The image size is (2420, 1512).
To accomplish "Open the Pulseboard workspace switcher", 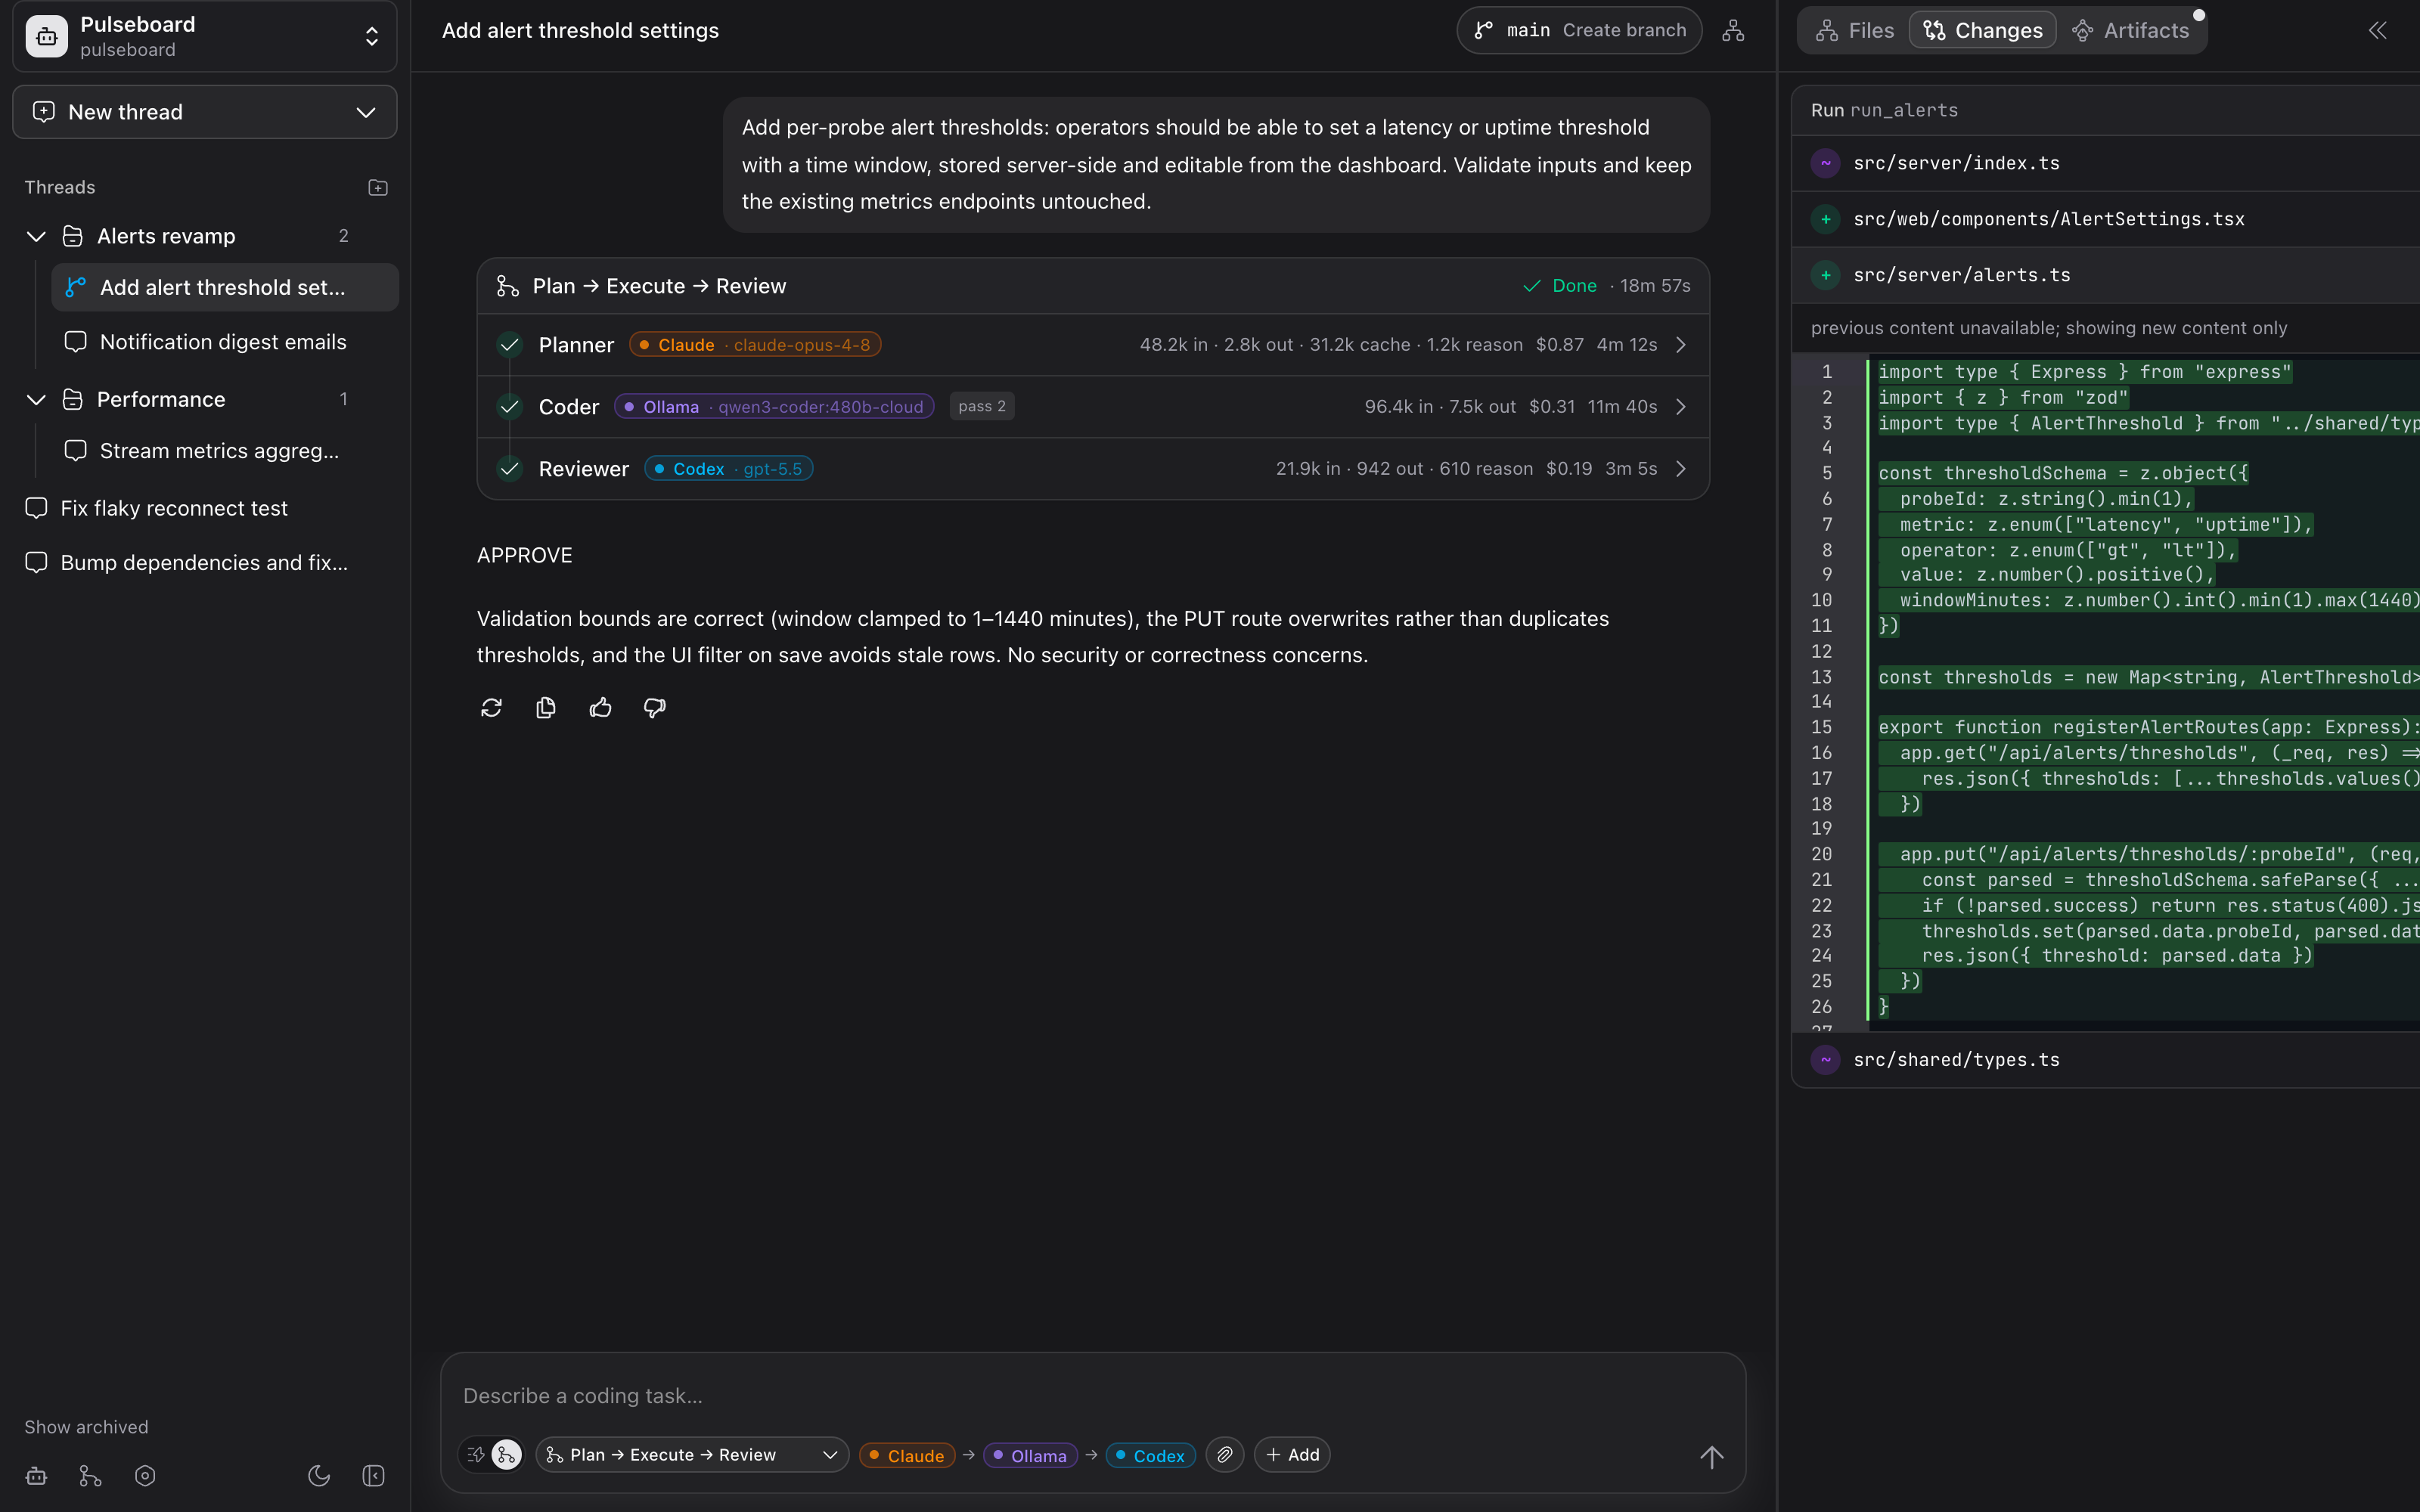I will [204, 36].
